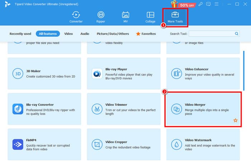
Task: Open the Video Watermark title
Action: 198,140
